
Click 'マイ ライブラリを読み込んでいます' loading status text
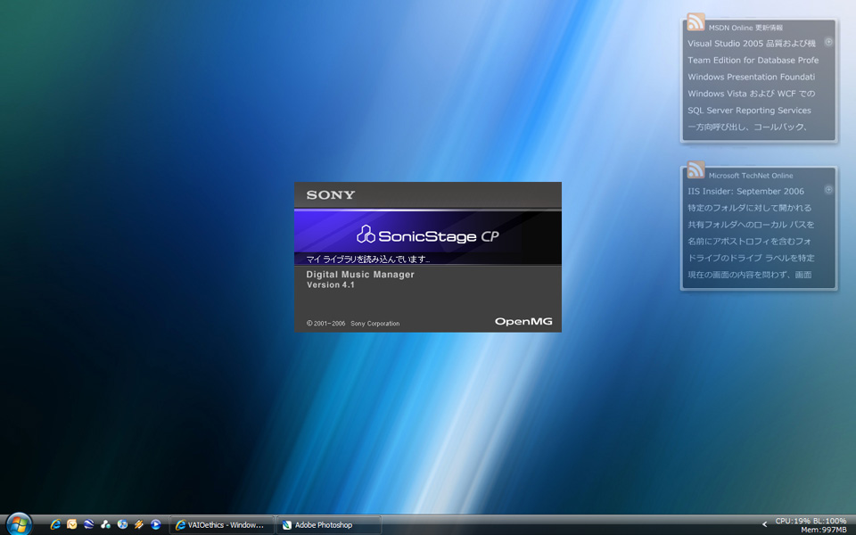[368, 259]
